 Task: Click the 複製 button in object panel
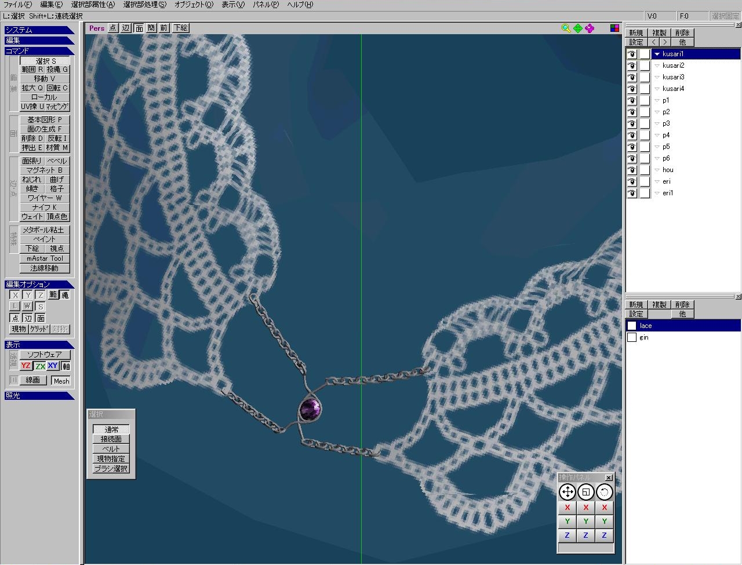[659, 33]
